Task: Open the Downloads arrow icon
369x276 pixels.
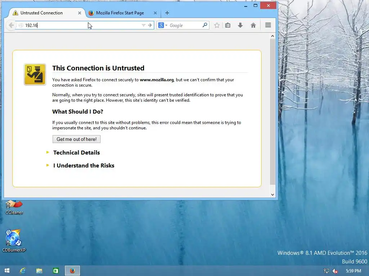Action: (x=240, y=25)
